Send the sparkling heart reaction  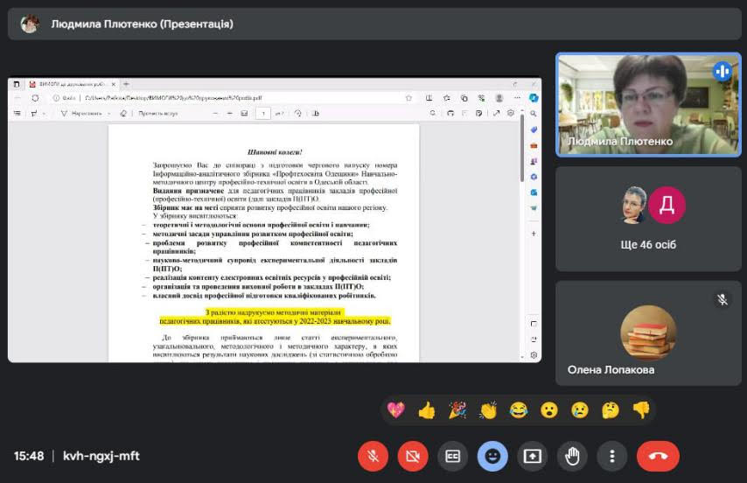pos(395,409)
